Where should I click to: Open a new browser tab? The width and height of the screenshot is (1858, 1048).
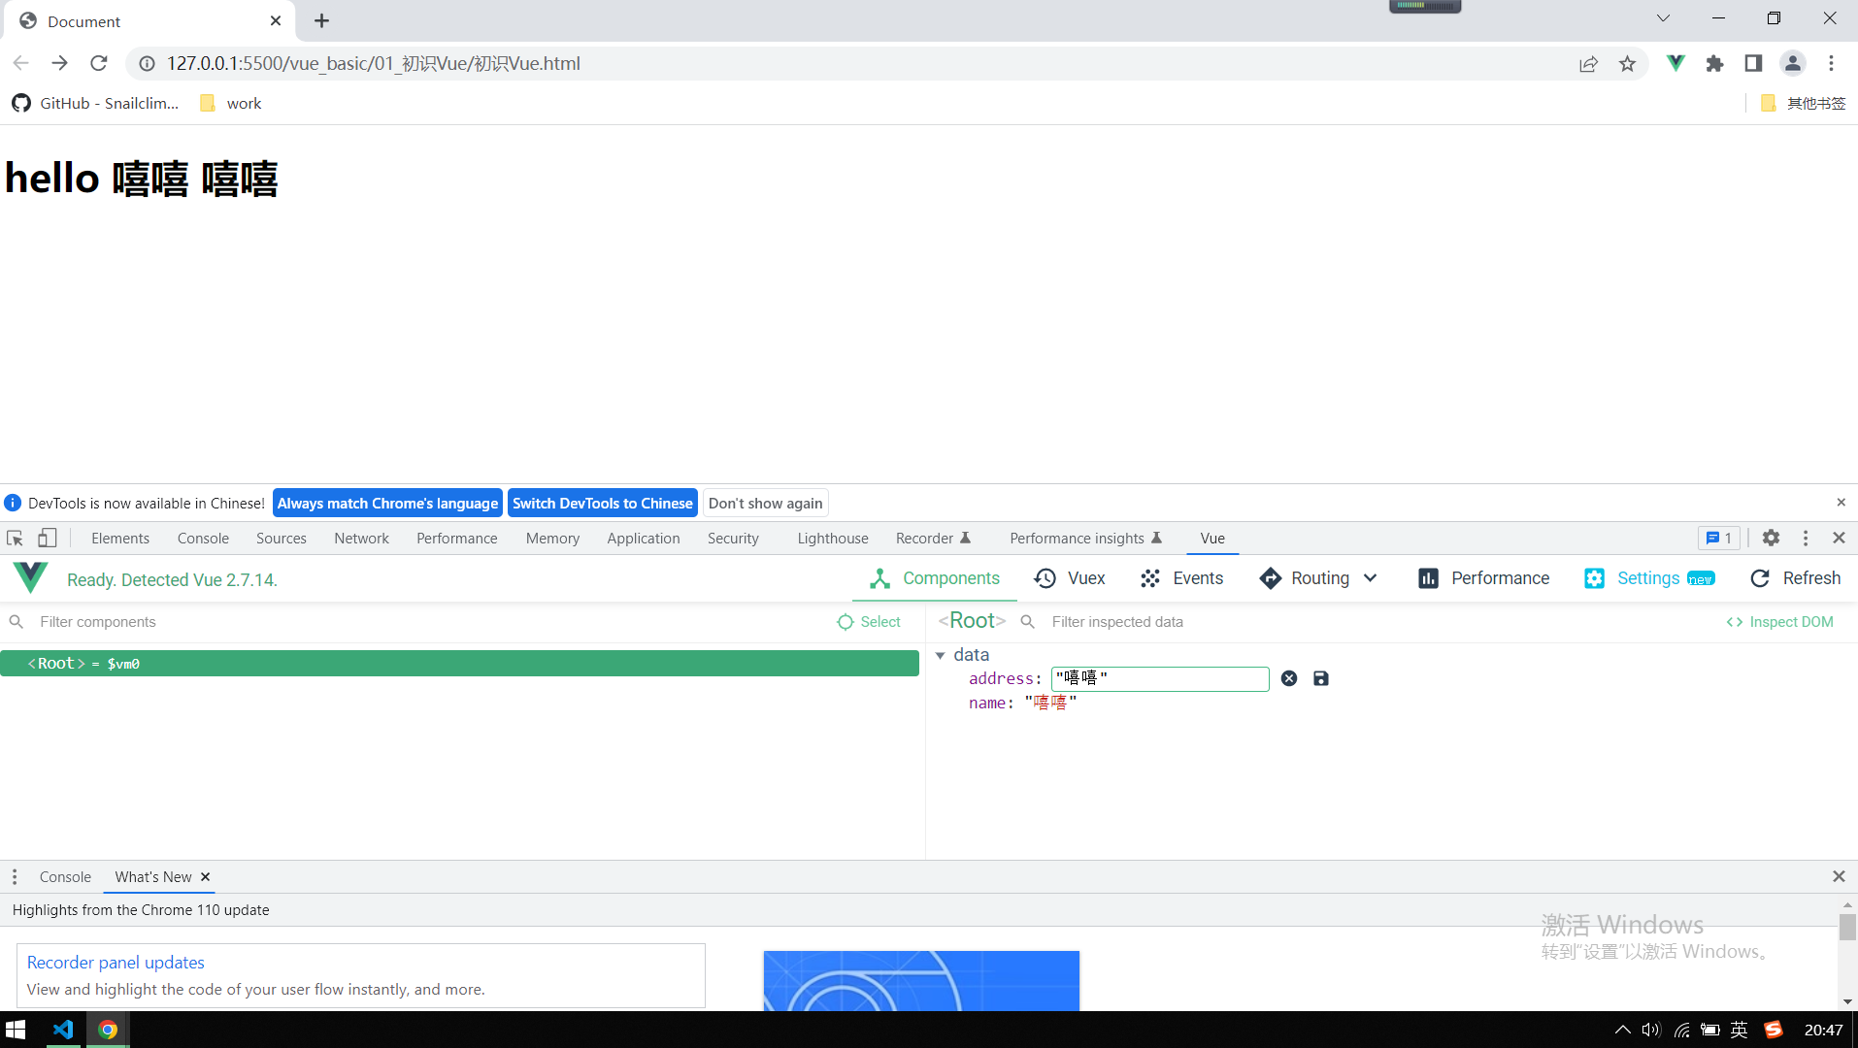[322, 20]
